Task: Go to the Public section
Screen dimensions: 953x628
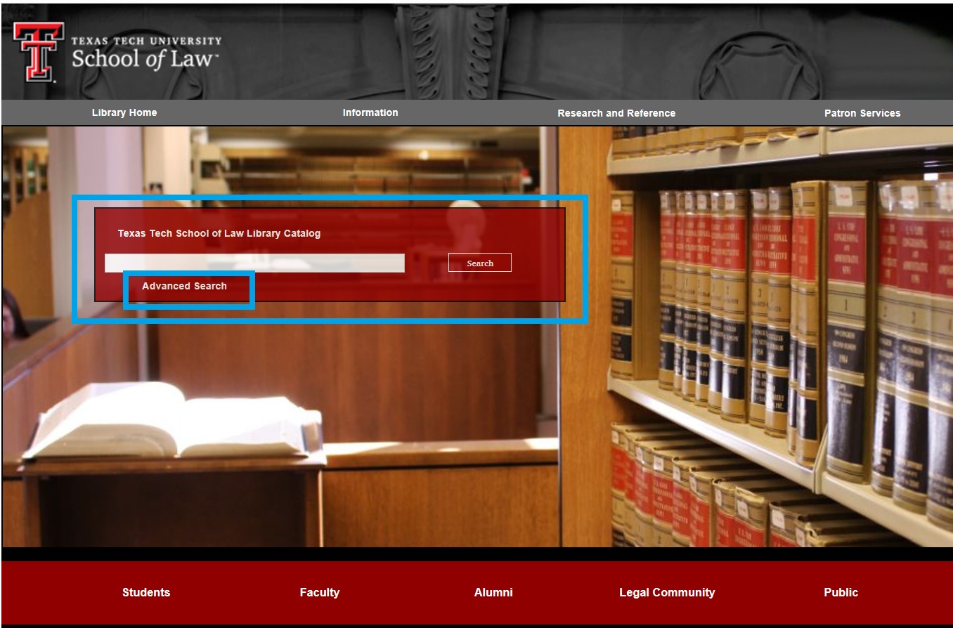Action: tap(841, 592)
